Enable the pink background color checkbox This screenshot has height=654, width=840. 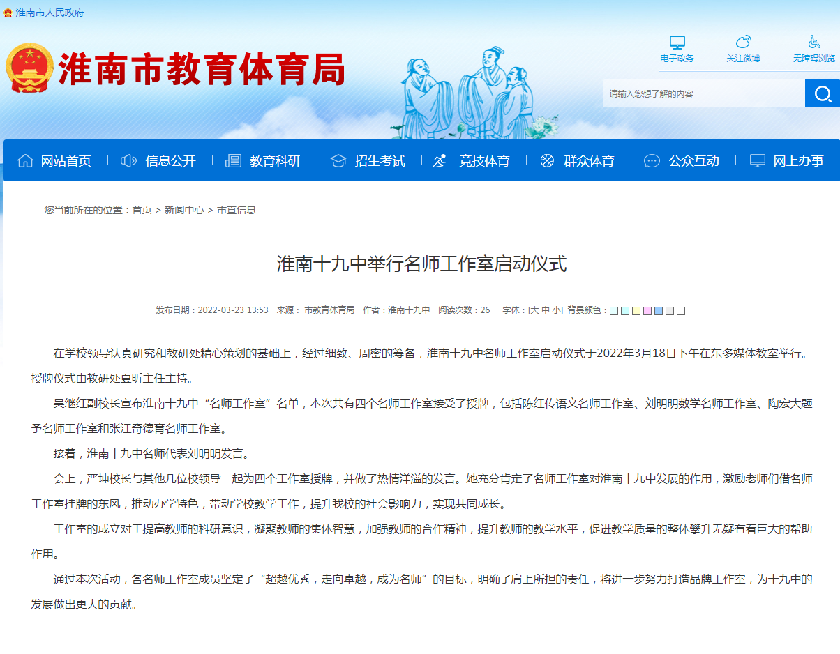(647, 310)
